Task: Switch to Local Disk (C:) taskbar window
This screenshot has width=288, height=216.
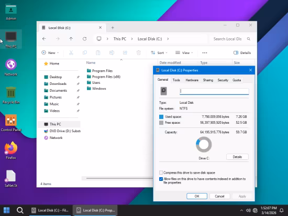Action: point(50,210)
